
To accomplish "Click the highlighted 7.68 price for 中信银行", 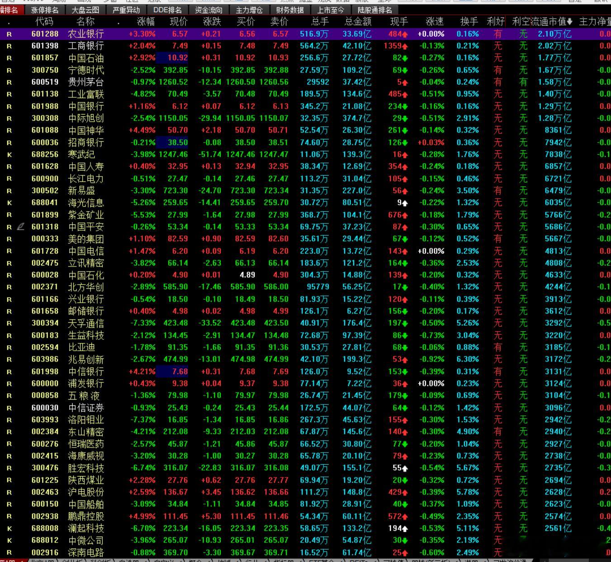I will (x=172, y=371).
